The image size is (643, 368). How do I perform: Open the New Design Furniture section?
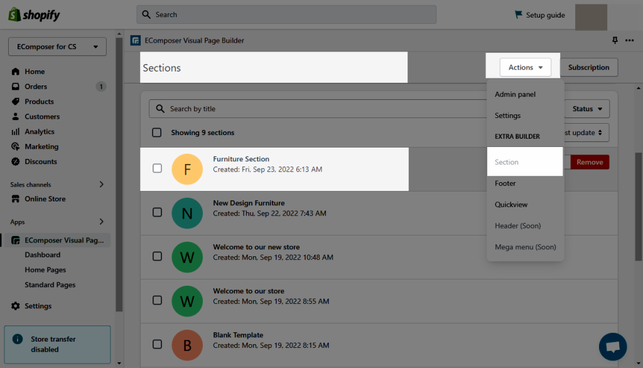[249, 203]
